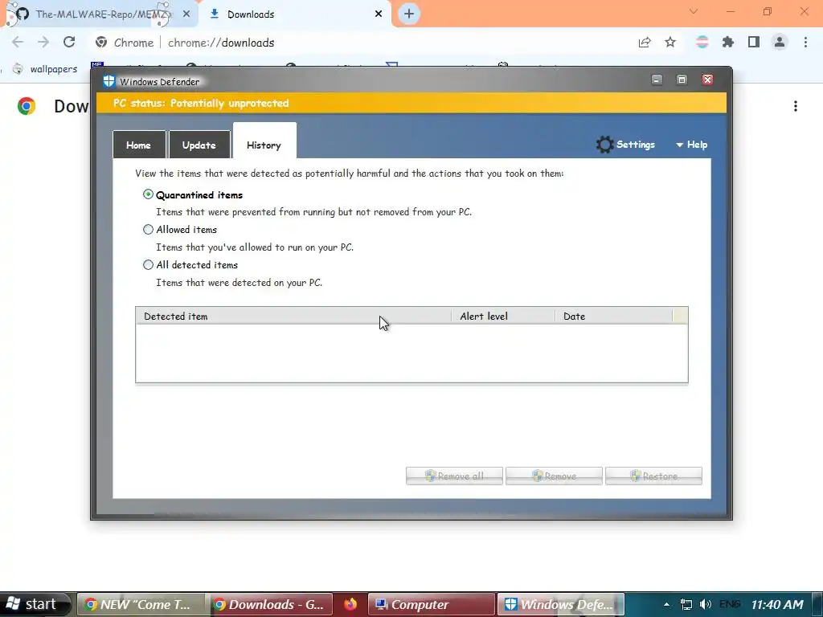Open the Chrome profile avatar

click(x=780, y=42)
